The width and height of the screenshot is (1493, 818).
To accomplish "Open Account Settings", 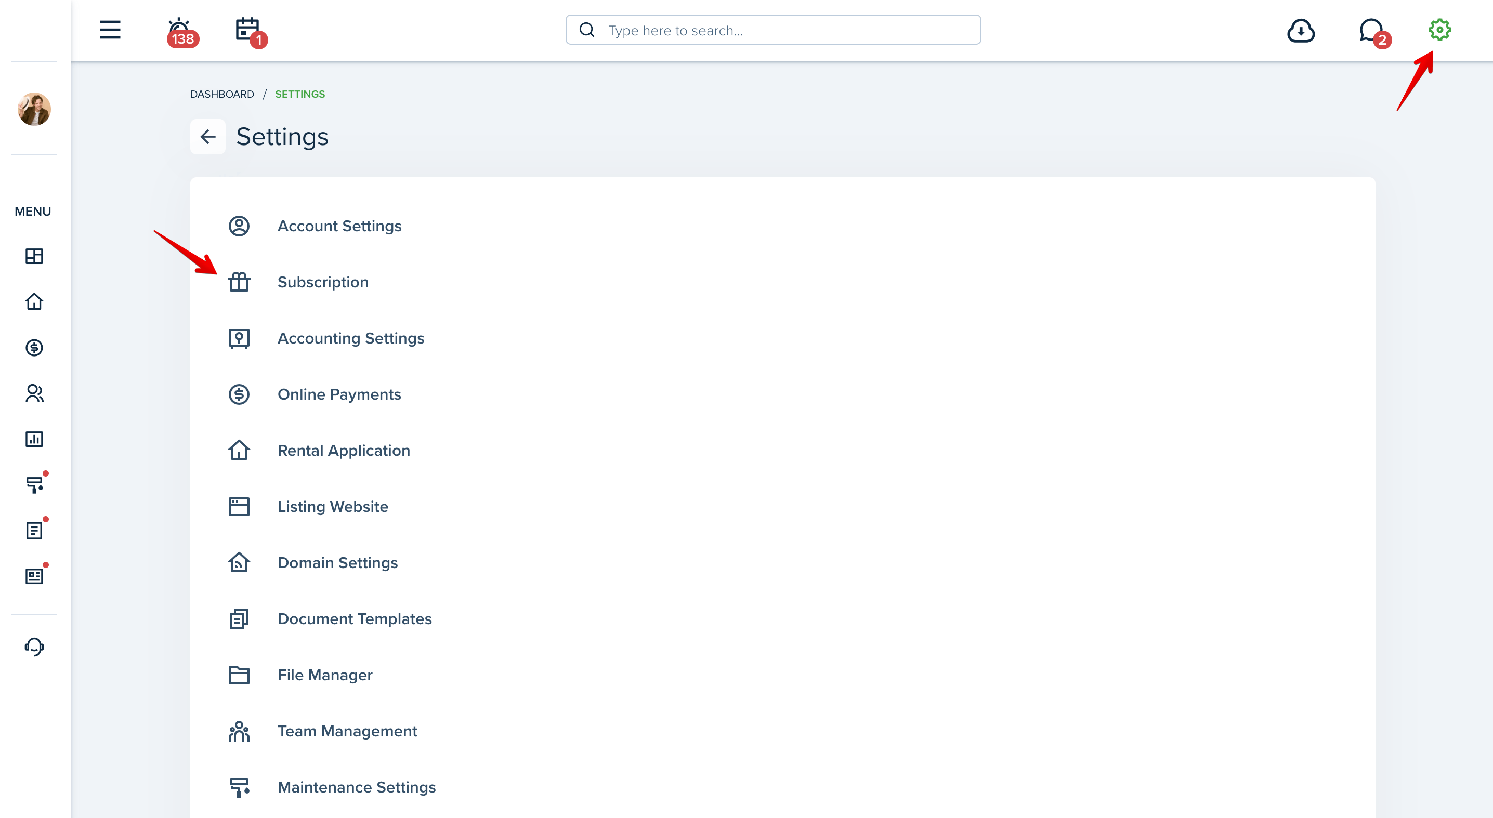I will (339, 226).
